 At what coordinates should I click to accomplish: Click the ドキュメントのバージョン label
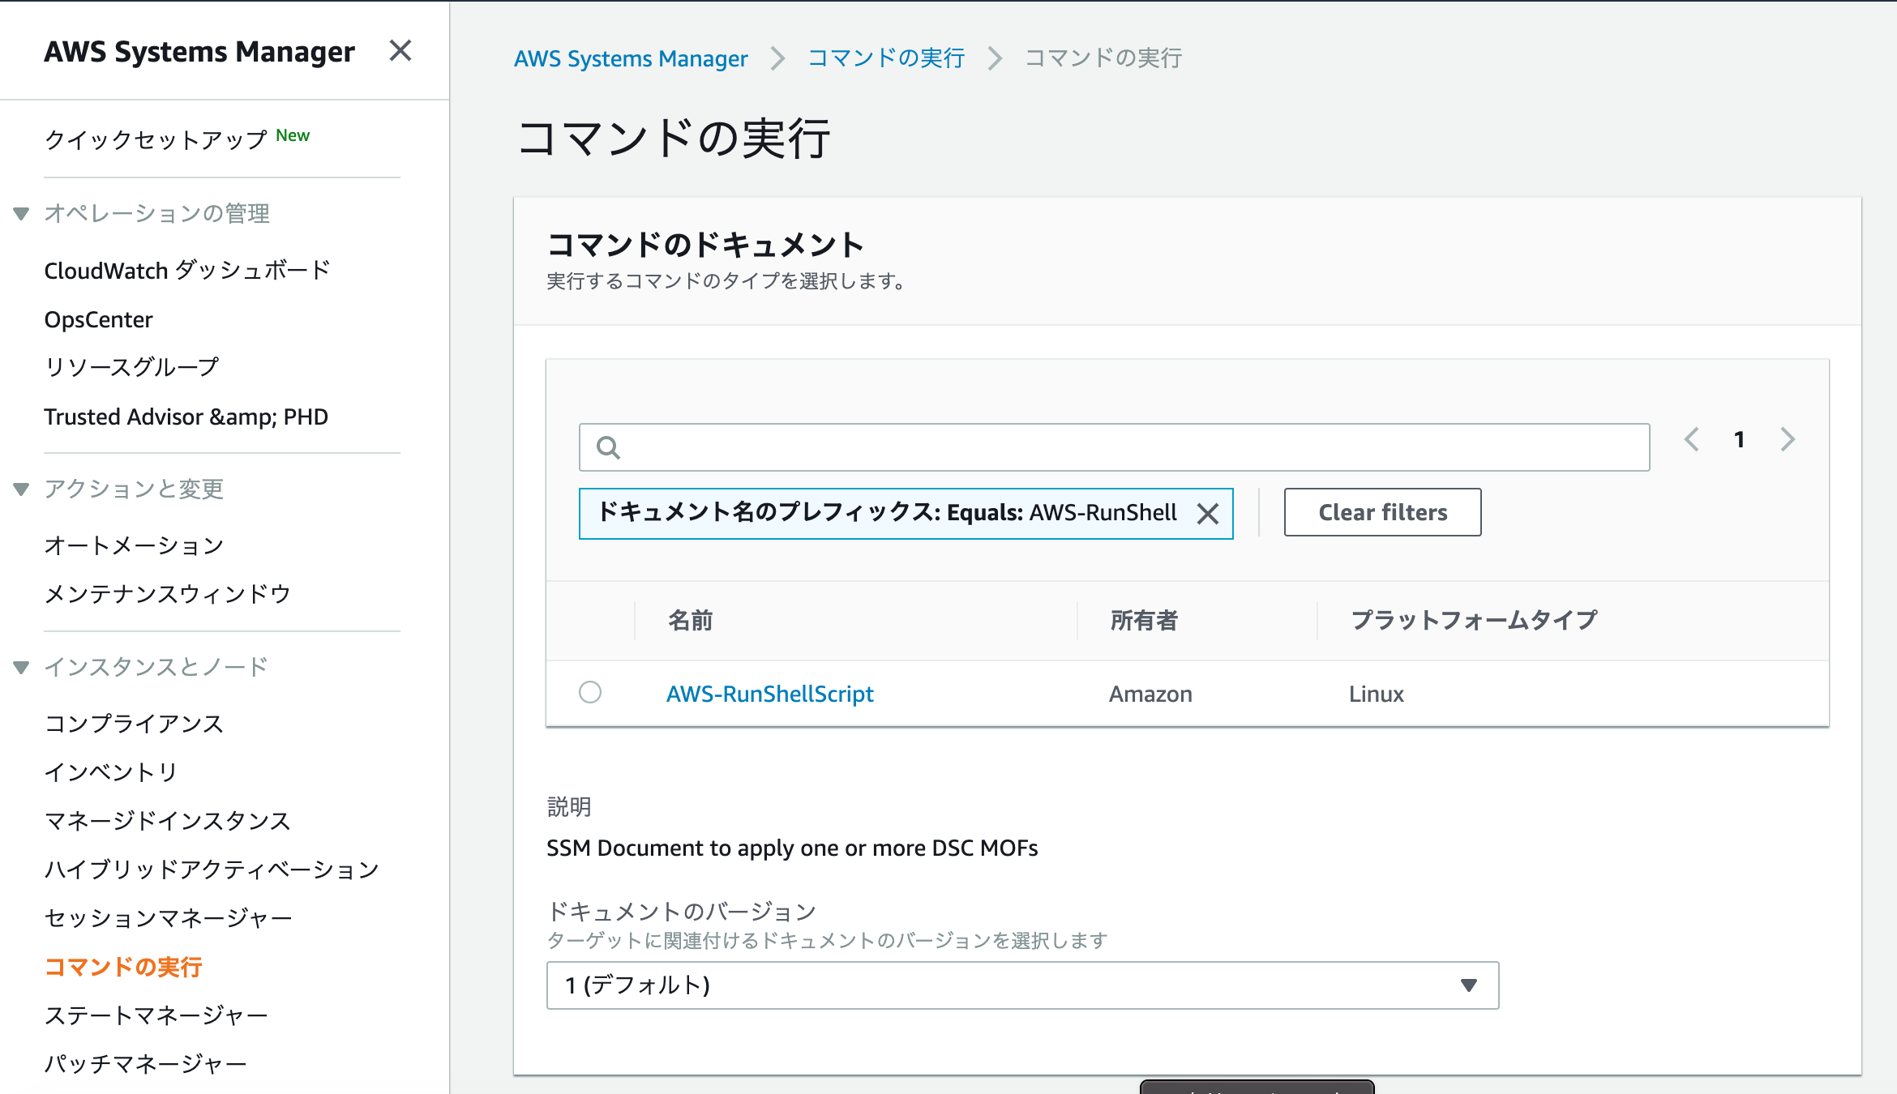pos(682,912)
